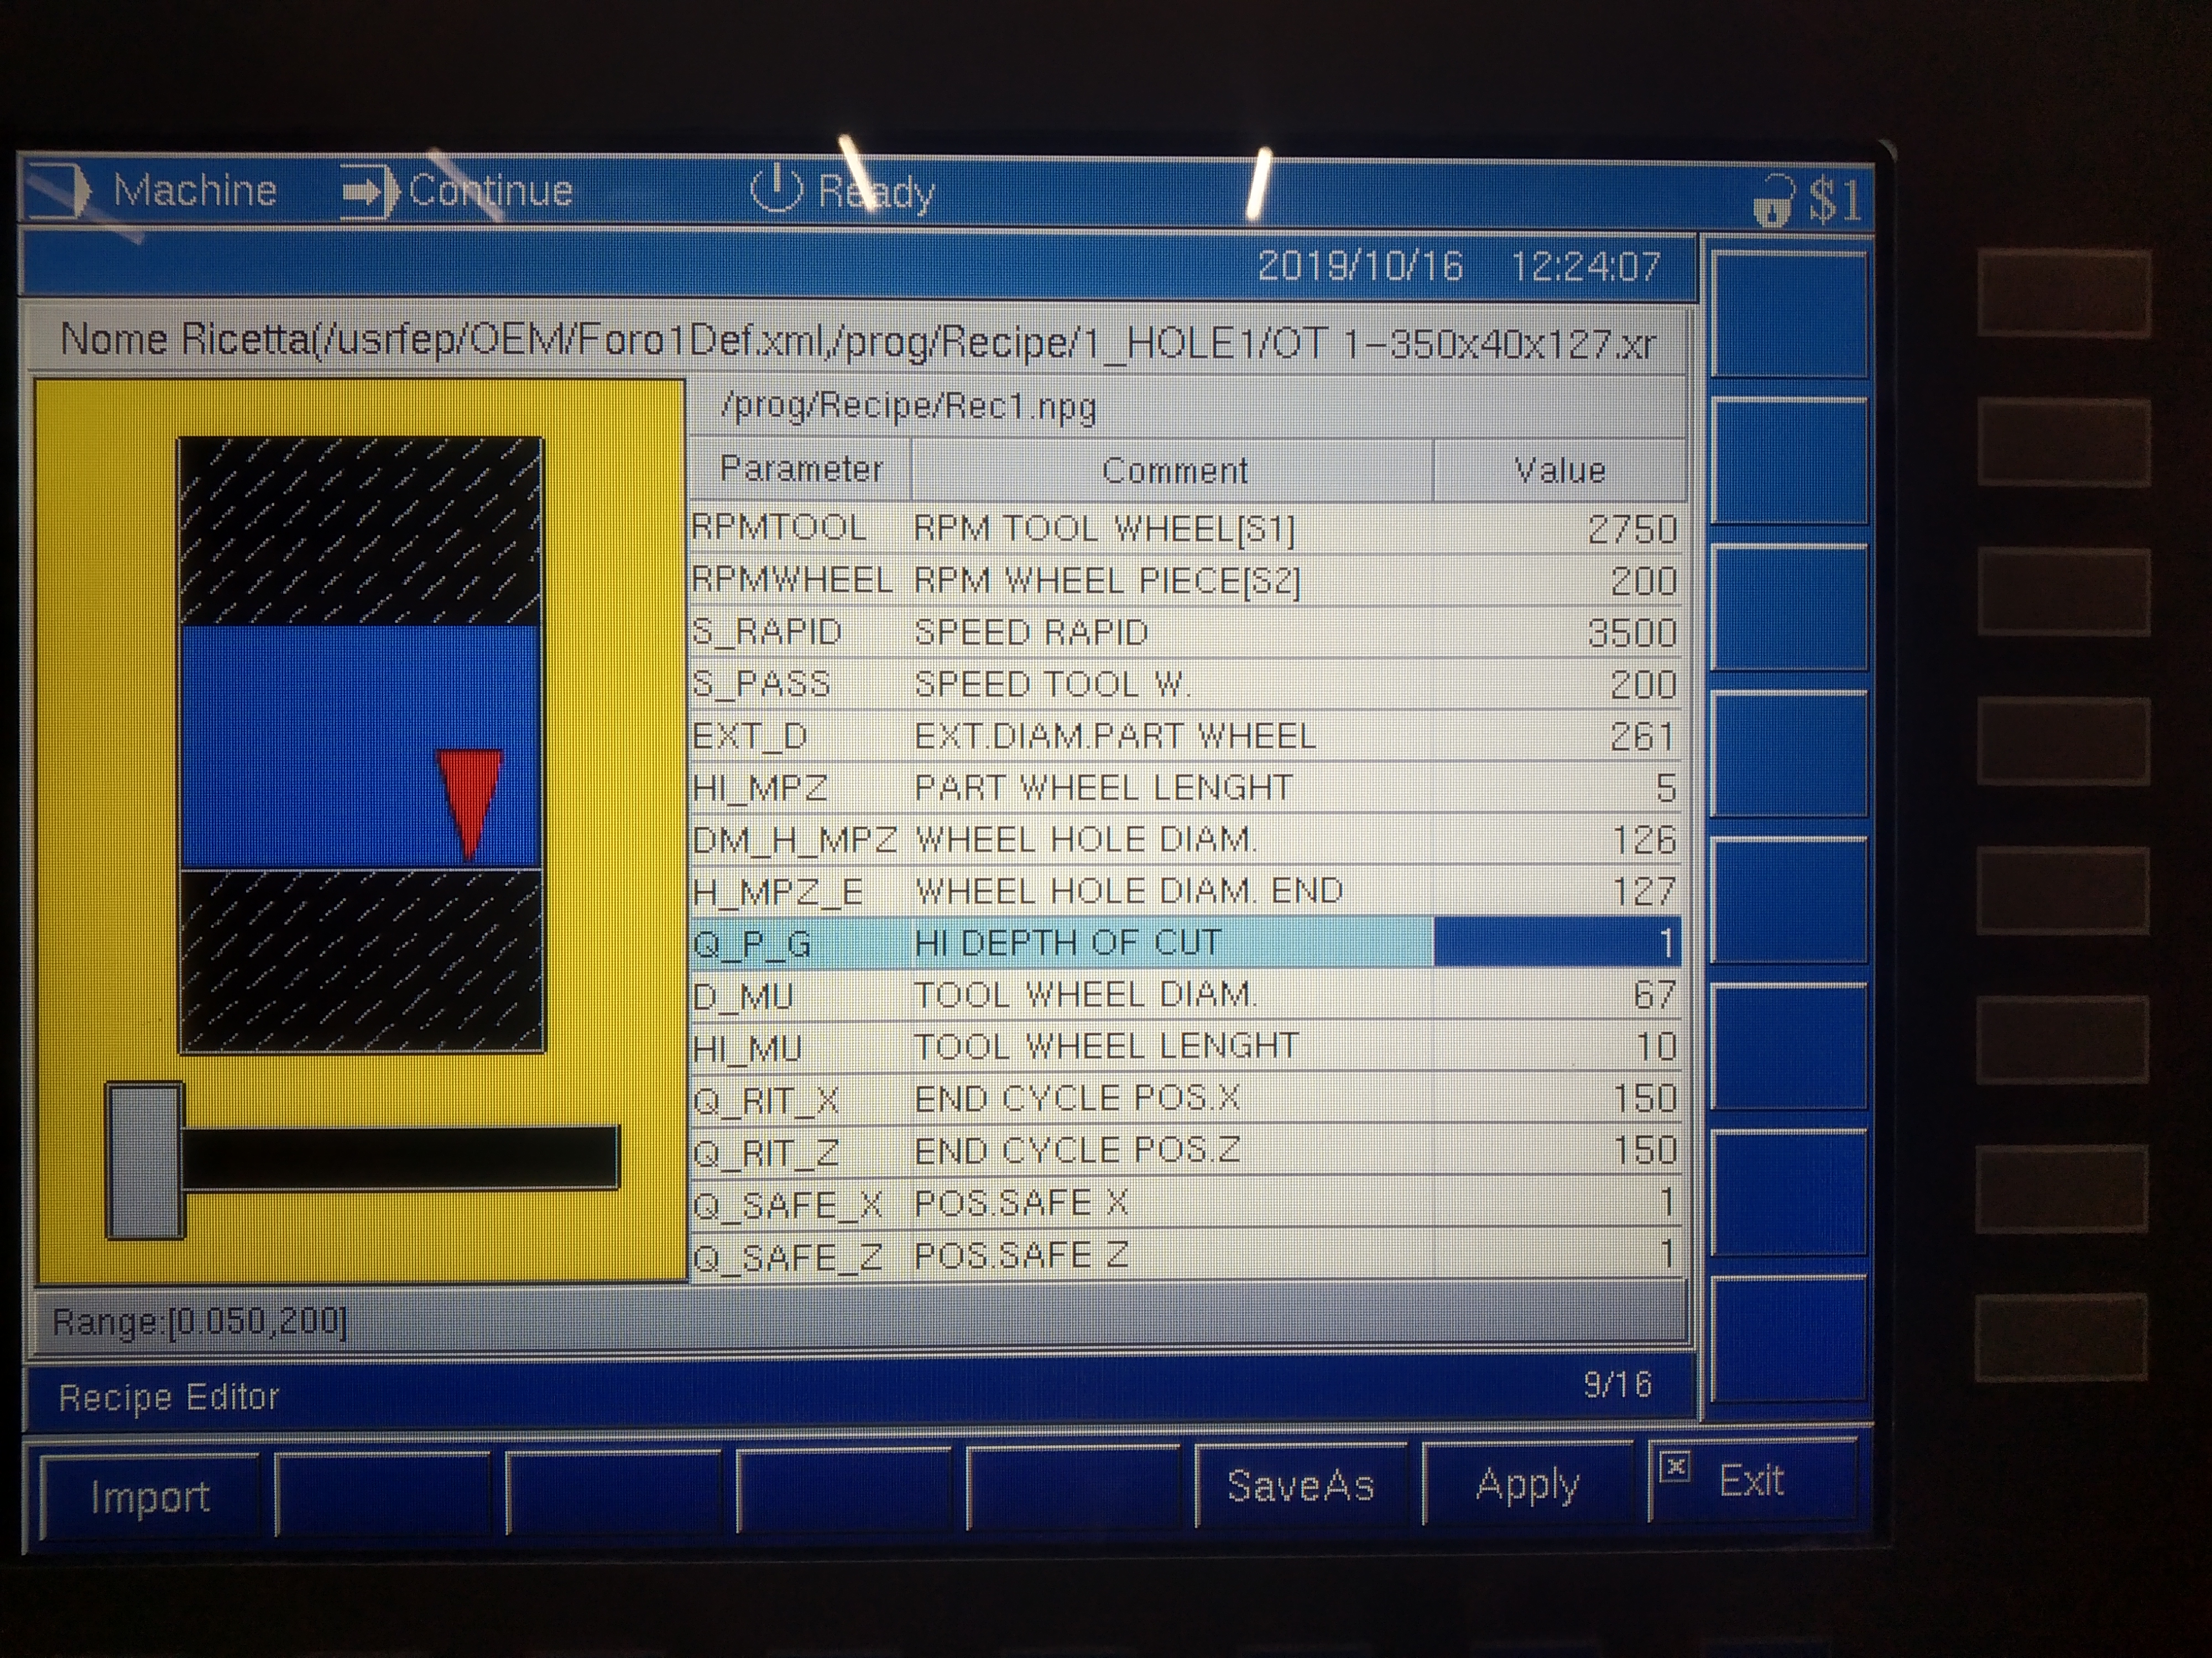Click the 2750 value for RPMTOOL

pos(1632,529)
